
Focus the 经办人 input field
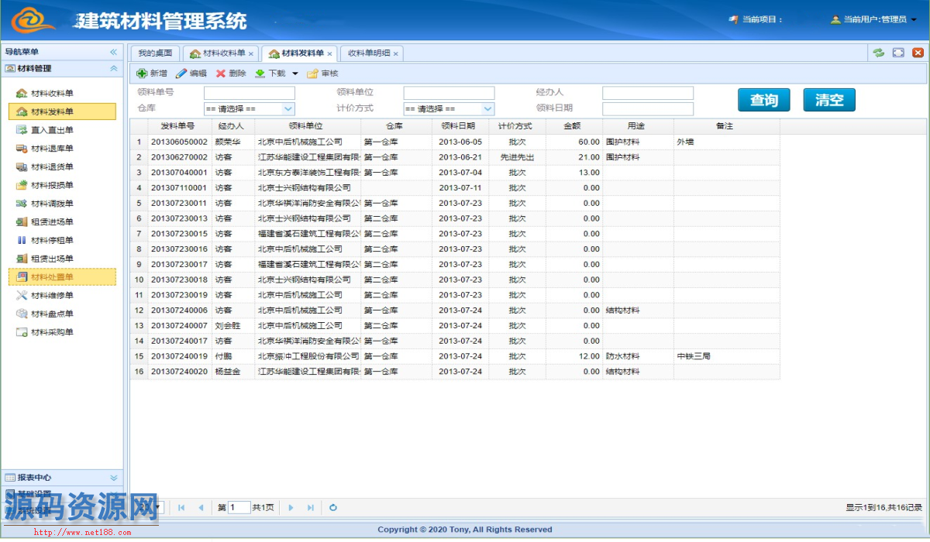(x=648, y=93)
